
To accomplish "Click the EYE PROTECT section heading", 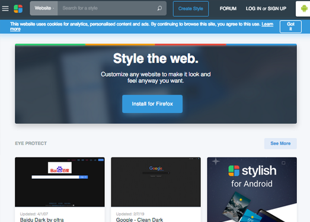I will click(31, 143).
